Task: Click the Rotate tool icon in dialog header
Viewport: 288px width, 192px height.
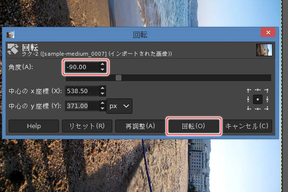Action: pos(12,49)
